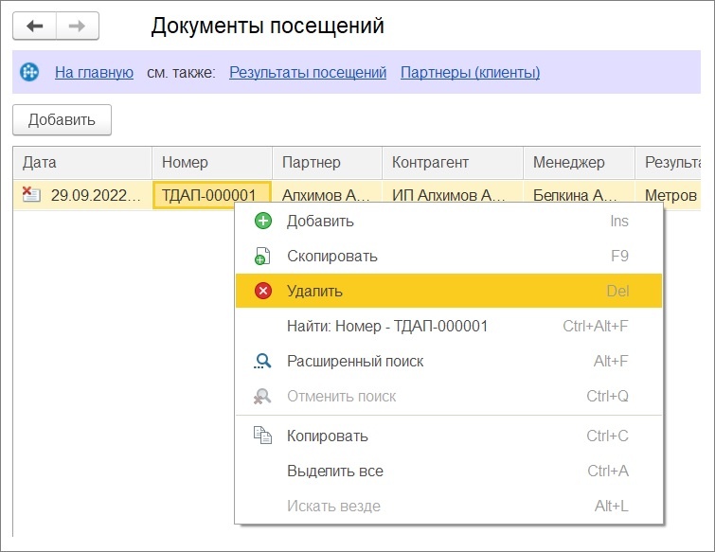Screen dimensions: 715x552
Task: Click the red cross Удалить icon
Action: (x=263, y=291)
